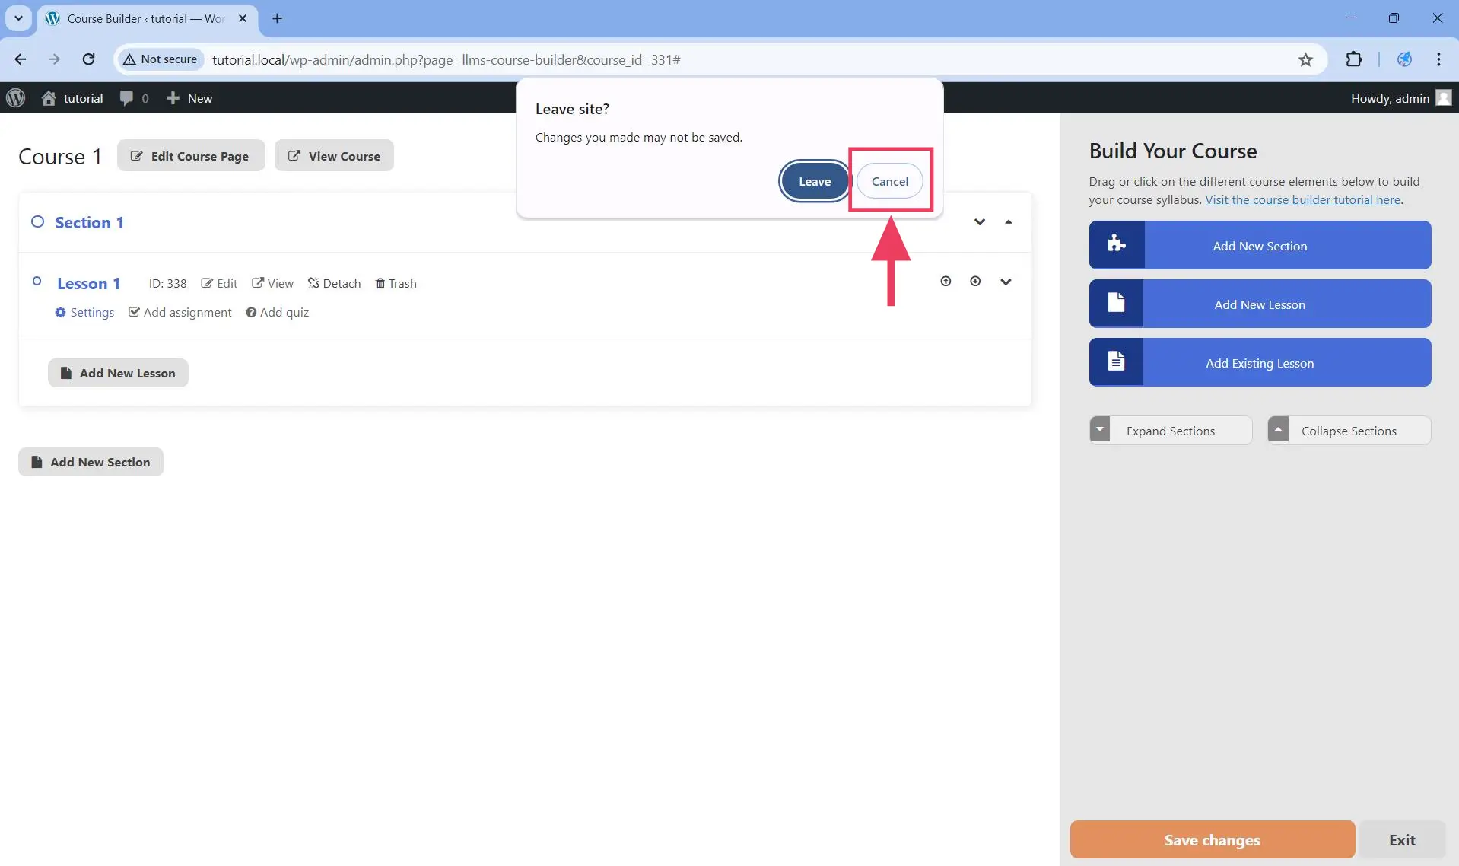Click the blue Add New Lesson sidebar button
Screen dimensions: 1459x866
click(1260, 304)
